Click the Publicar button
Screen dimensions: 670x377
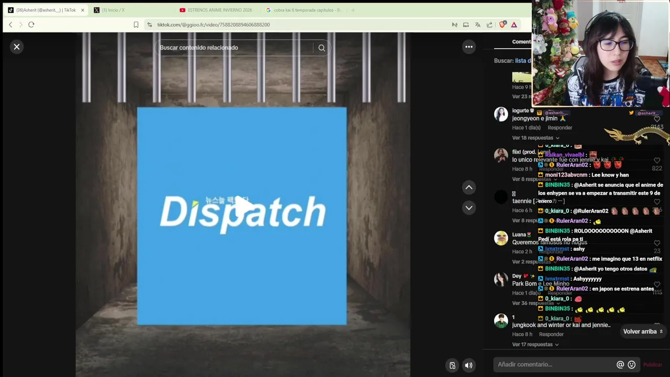653,364
